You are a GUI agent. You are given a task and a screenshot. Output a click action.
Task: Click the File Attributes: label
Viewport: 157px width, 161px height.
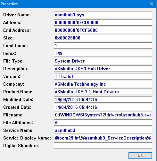point(18,123)
